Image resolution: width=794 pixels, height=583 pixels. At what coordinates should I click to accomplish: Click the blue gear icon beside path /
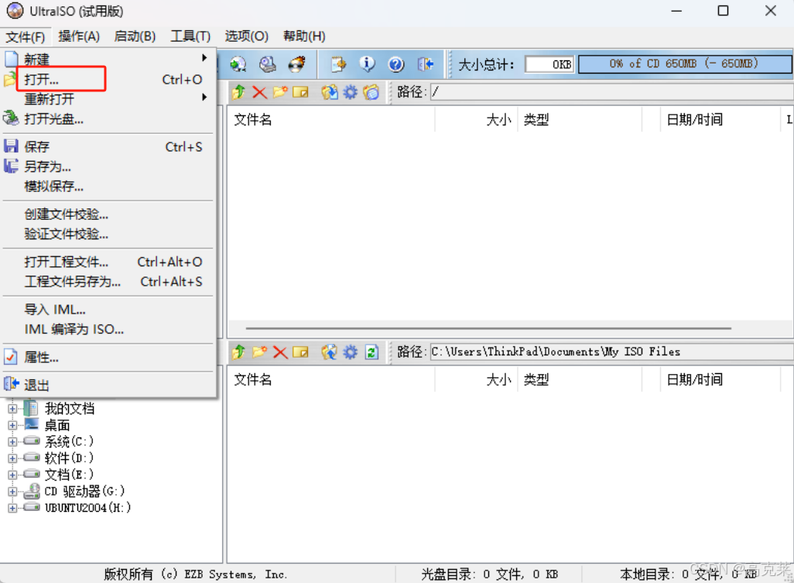click(350, 92)
